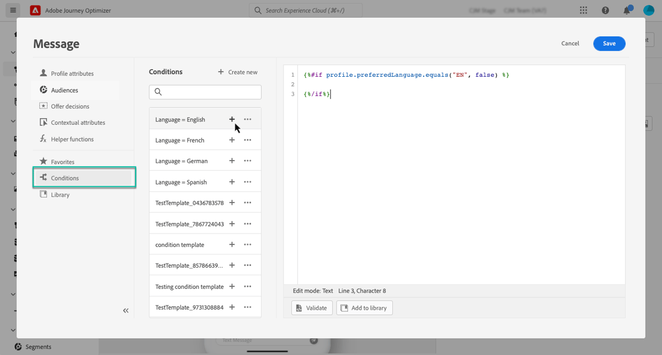Click the Help question mark icon
The width and height of the screenshot is (662, 355).
click(605, 10)
